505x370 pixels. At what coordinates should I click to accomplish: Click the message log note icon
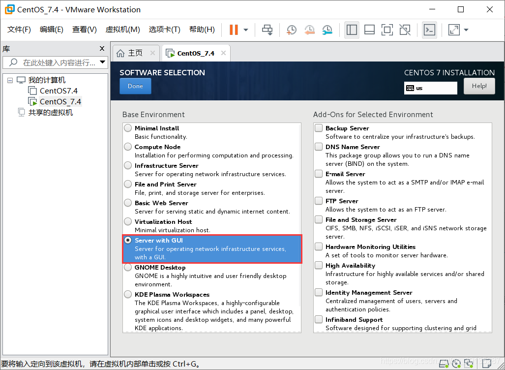[487, 364]
